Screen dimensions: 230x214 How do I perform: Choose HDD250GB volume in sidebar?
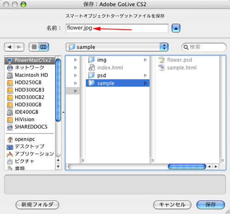tap(30, 82)
